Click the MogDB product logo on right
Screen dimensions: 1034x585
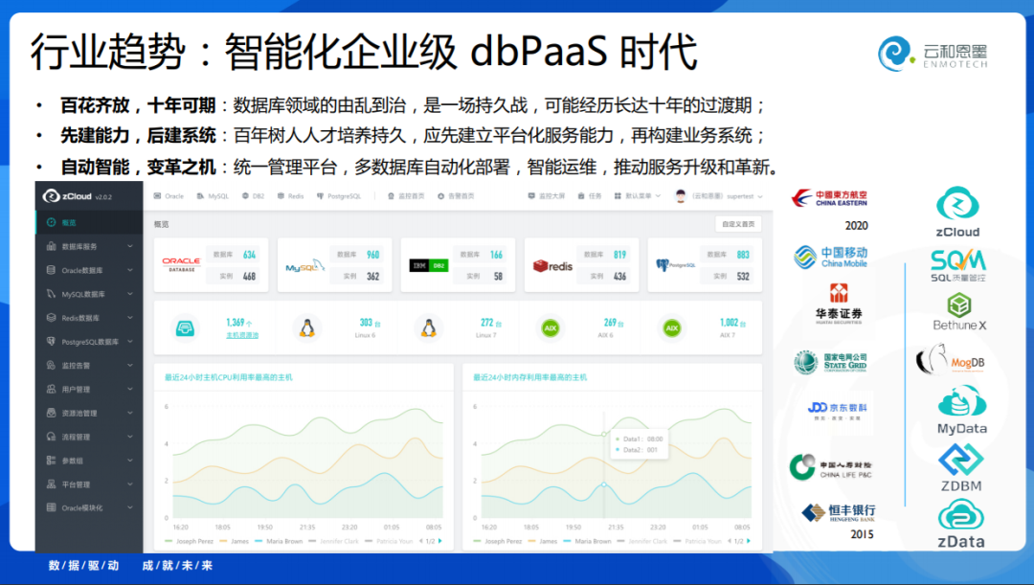pyautogui.click(x=951, y=360)
